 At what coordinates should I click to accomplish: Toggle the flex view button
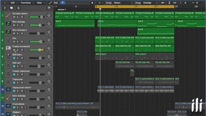[x=56, y=3]
